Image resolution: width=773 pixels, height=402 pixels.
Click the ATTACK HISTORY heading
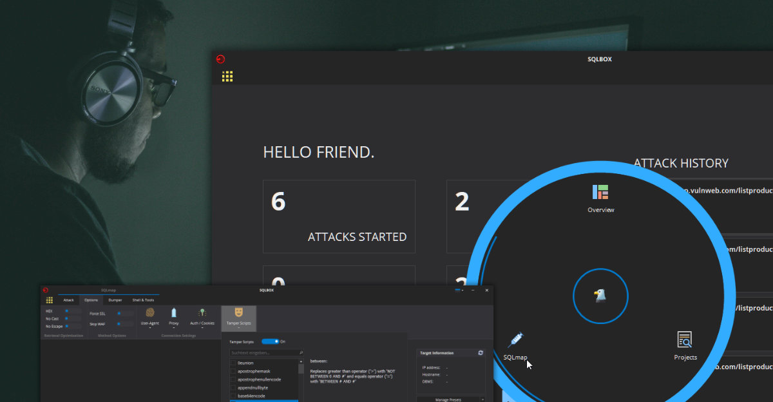pyautogui.click(x=681, y=163)
